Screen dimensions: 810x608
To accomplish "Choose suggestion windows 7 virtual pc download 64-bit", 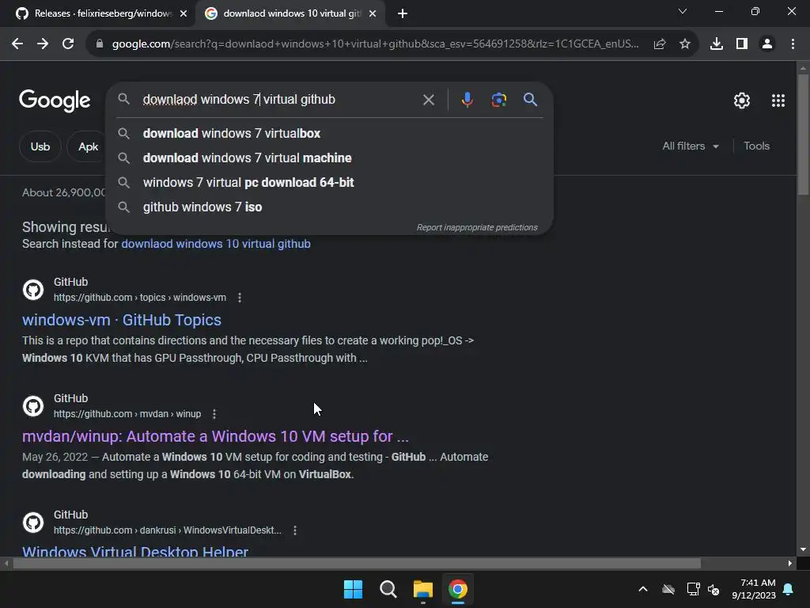I will 330,183.
